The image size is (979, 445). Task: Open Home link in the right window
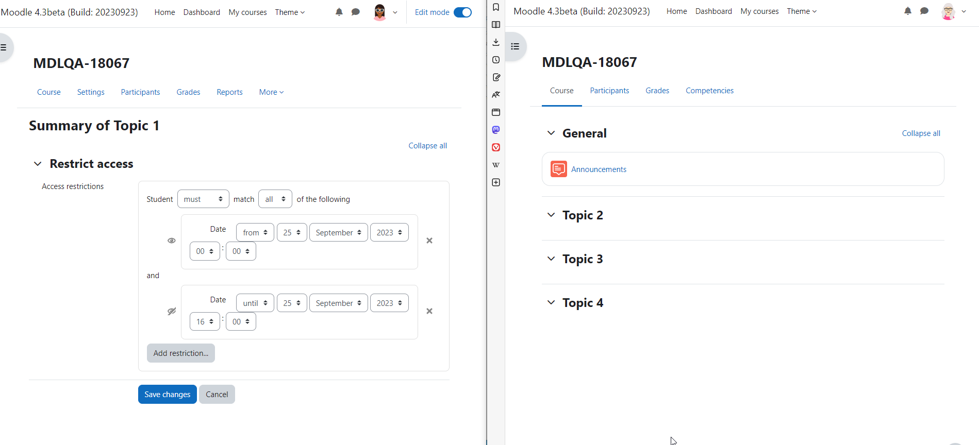tap(676, 11)
